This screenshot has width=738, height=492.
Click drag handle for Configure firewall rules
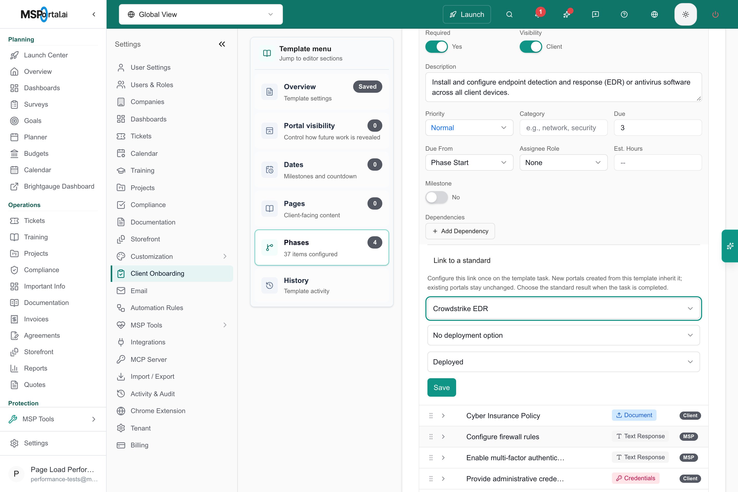[x=431, y=436]
